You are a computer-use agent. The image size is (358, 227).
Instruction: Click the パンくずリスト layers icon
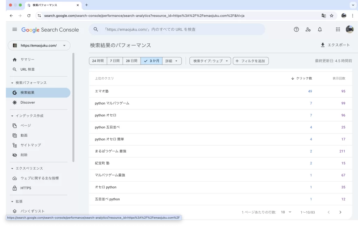15,211
